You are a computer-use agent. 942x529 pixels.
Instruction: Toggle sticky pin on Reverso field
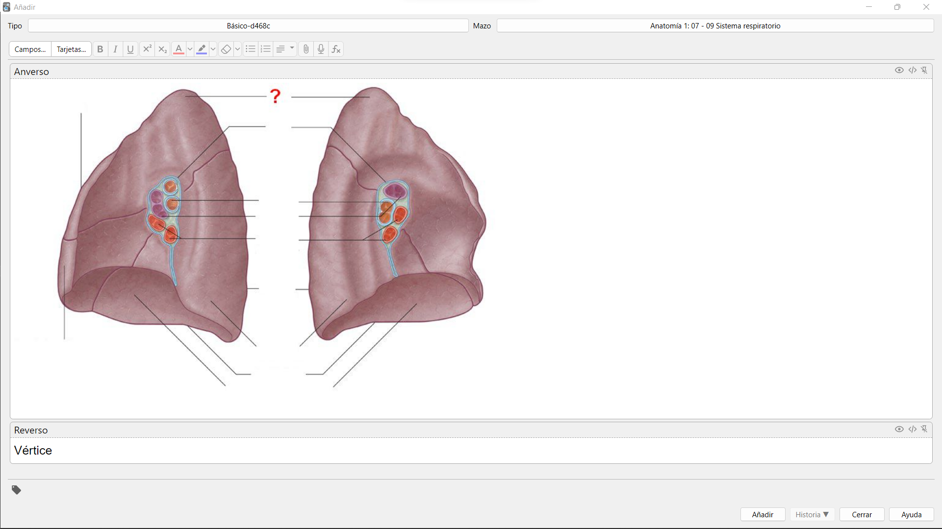pos(925,429)
